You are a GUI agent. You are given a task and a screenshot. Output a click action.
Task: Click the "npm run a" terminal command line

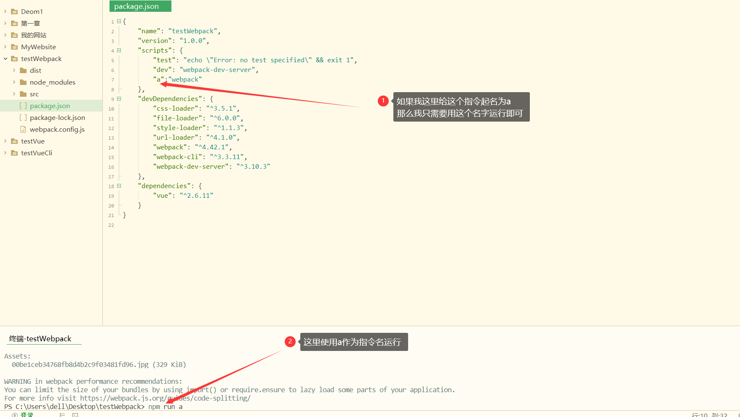click(x=166, y=406)
